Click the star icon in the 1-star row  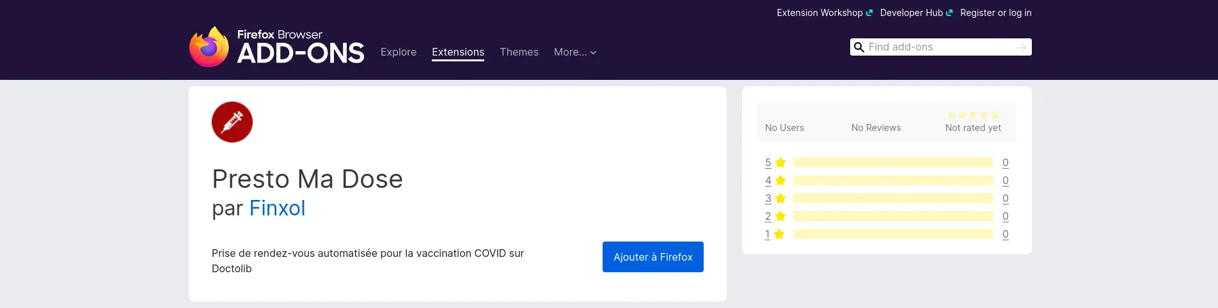coord(779,234)
